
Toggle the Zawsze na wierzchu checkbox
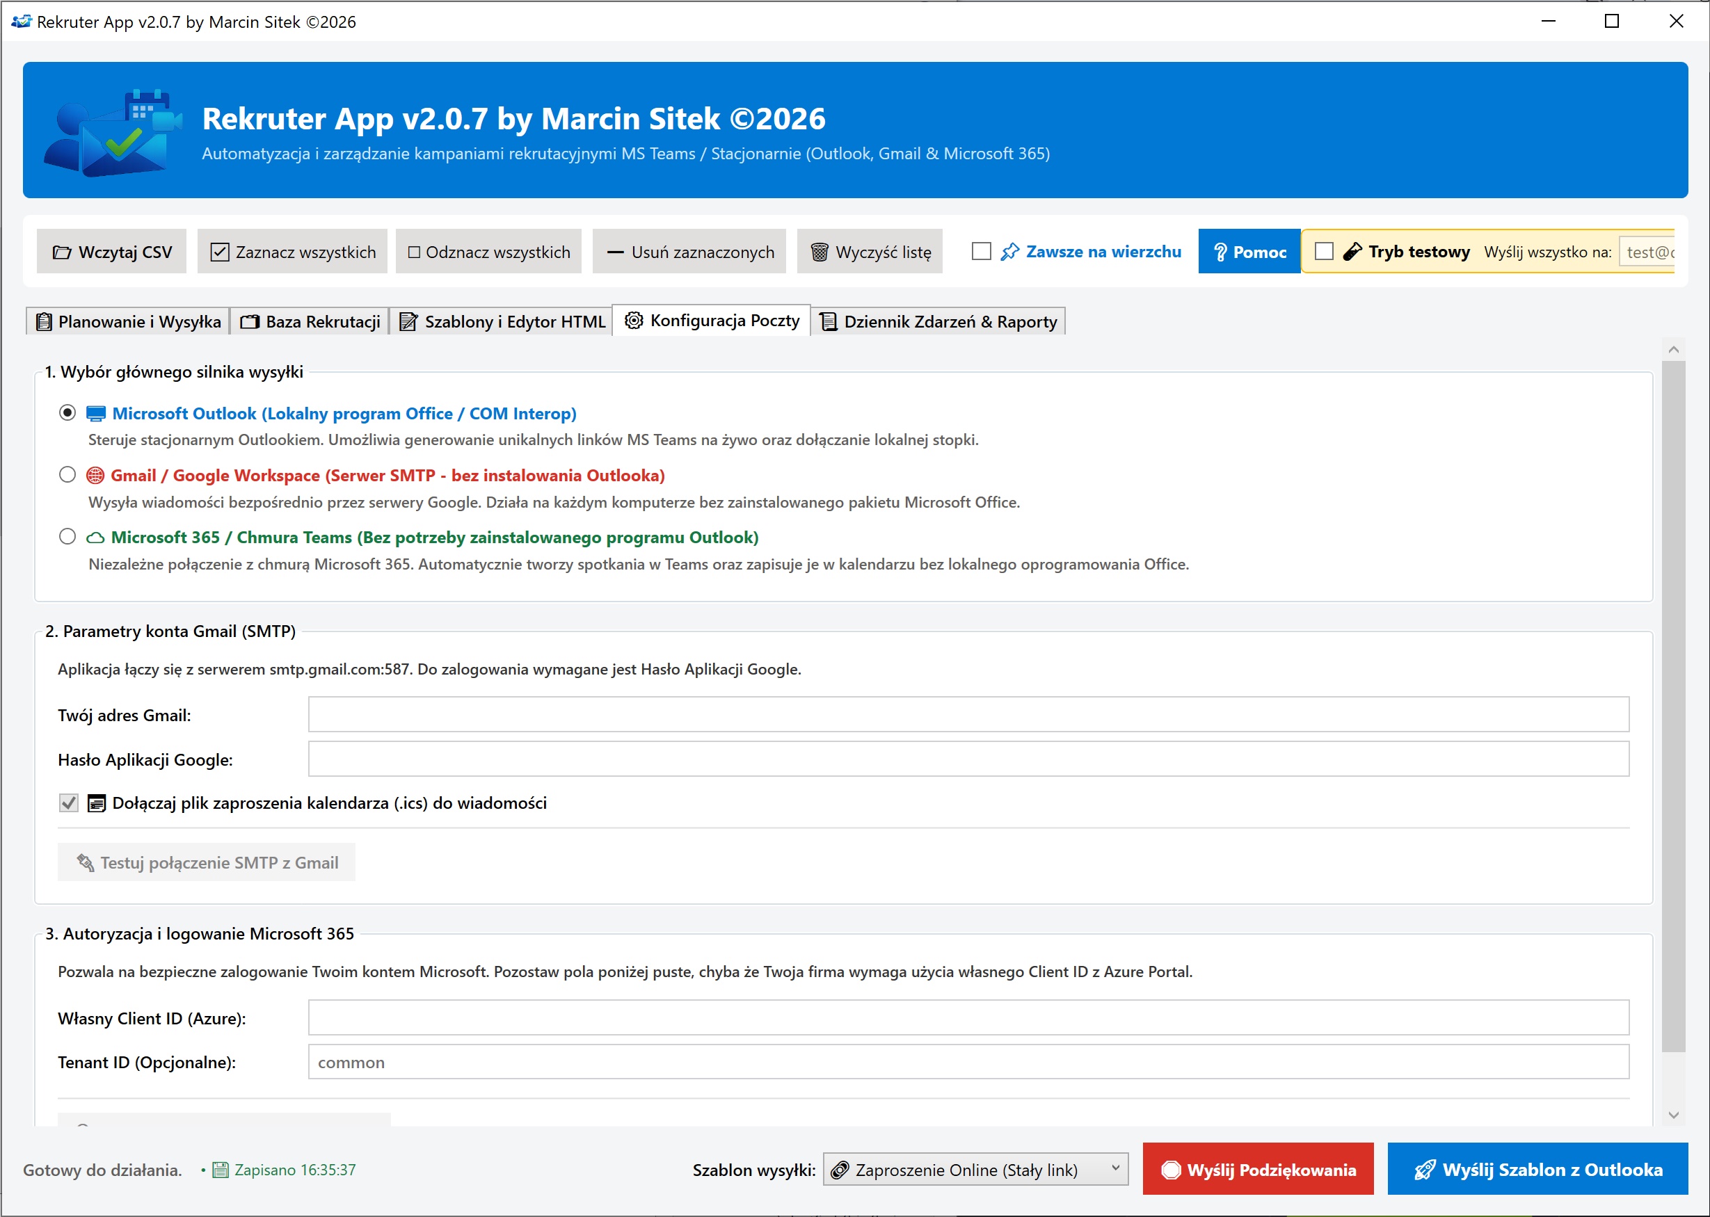(982, 251)
